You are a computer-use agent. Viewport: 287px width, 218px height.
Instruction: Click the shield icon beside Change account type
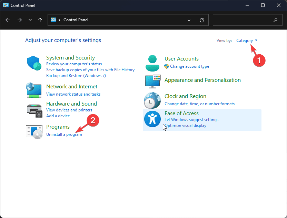(x=167, y=66)
